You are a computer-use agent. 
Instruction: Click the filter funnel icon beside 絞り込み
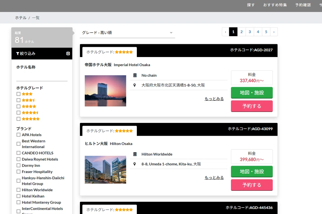[x=18, y=54]
